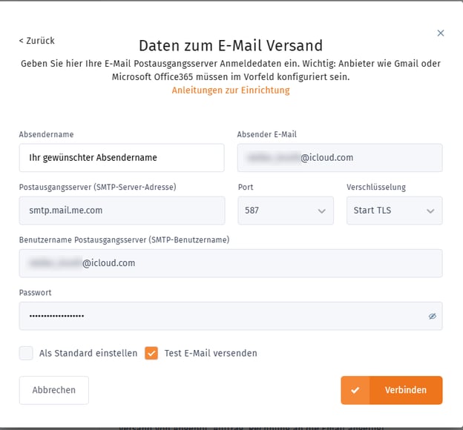Click into the Absender E-Mail field
Viewport: 463px width, 430px height.
tap(340, 158)
